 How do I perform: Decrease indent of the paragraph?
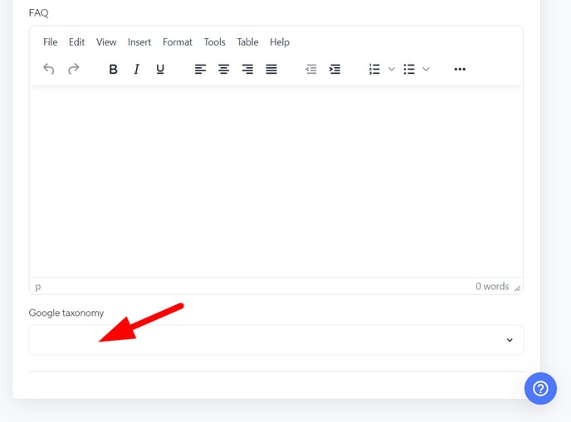pos(311,70)
